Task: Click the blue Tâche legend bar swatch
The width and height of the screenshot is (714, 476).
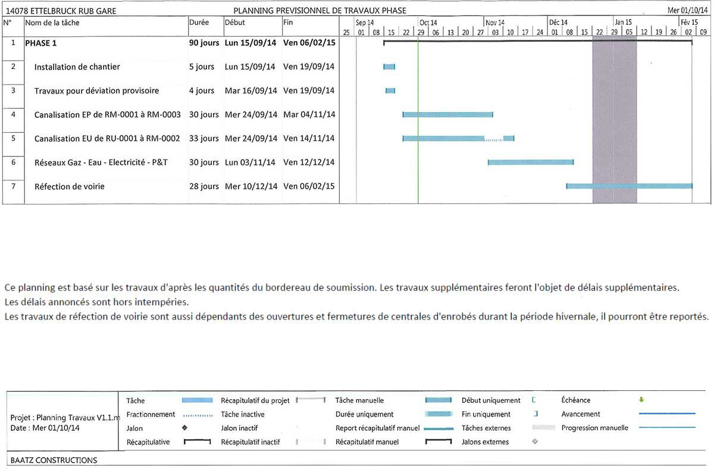Action: 198,400
